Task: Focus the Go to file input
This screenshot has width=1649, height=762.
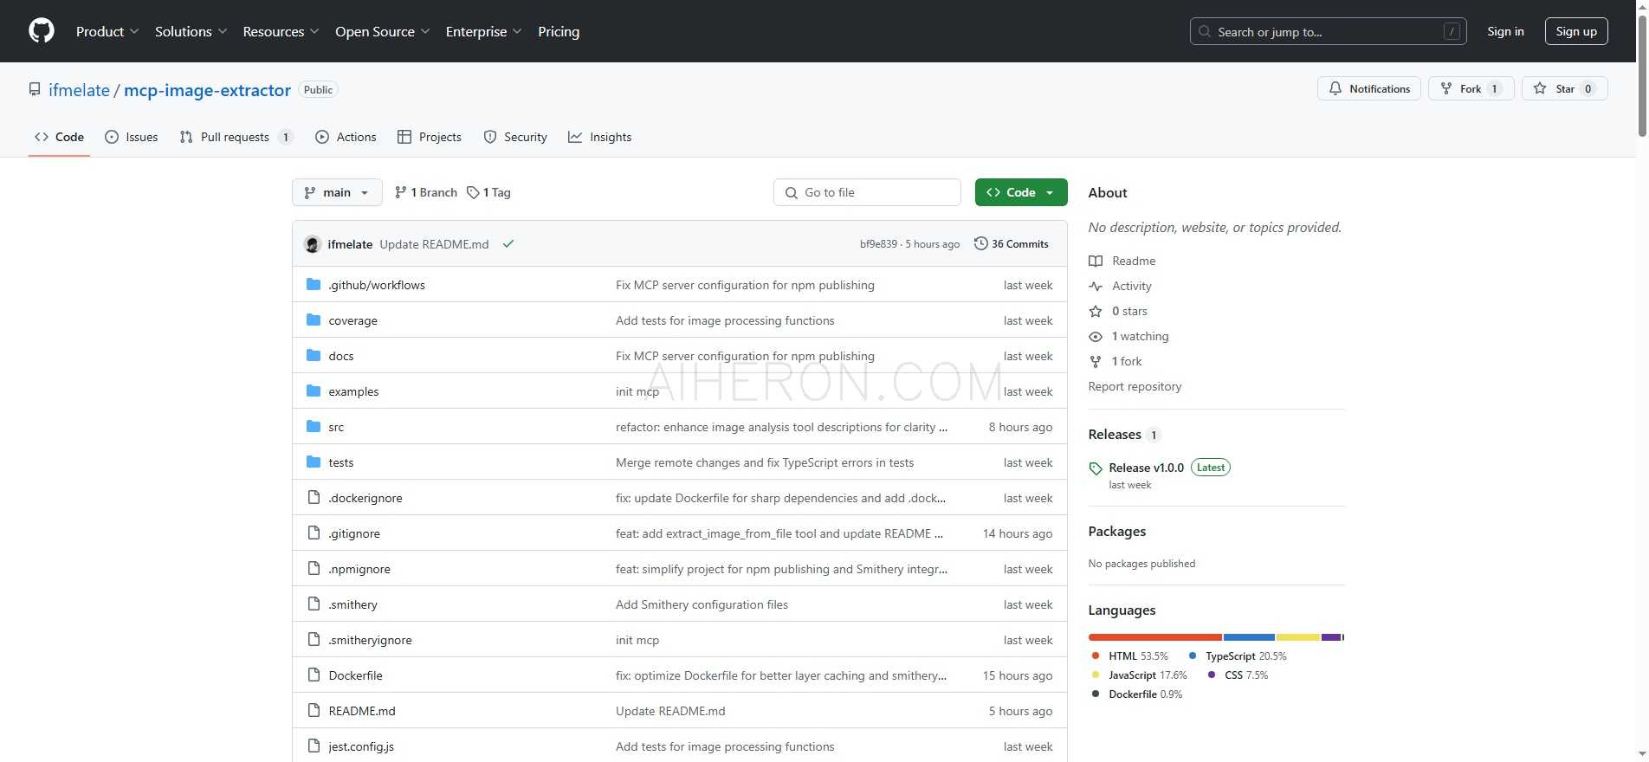Action: [x=867, y=192]
